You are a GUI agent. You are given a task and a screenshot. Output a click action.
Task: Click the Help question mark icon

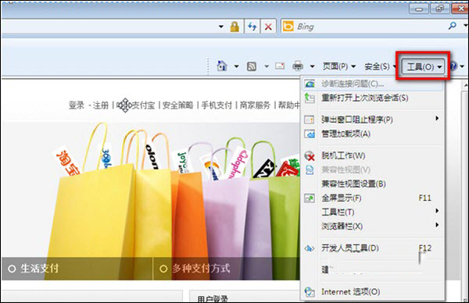point(453,66)
